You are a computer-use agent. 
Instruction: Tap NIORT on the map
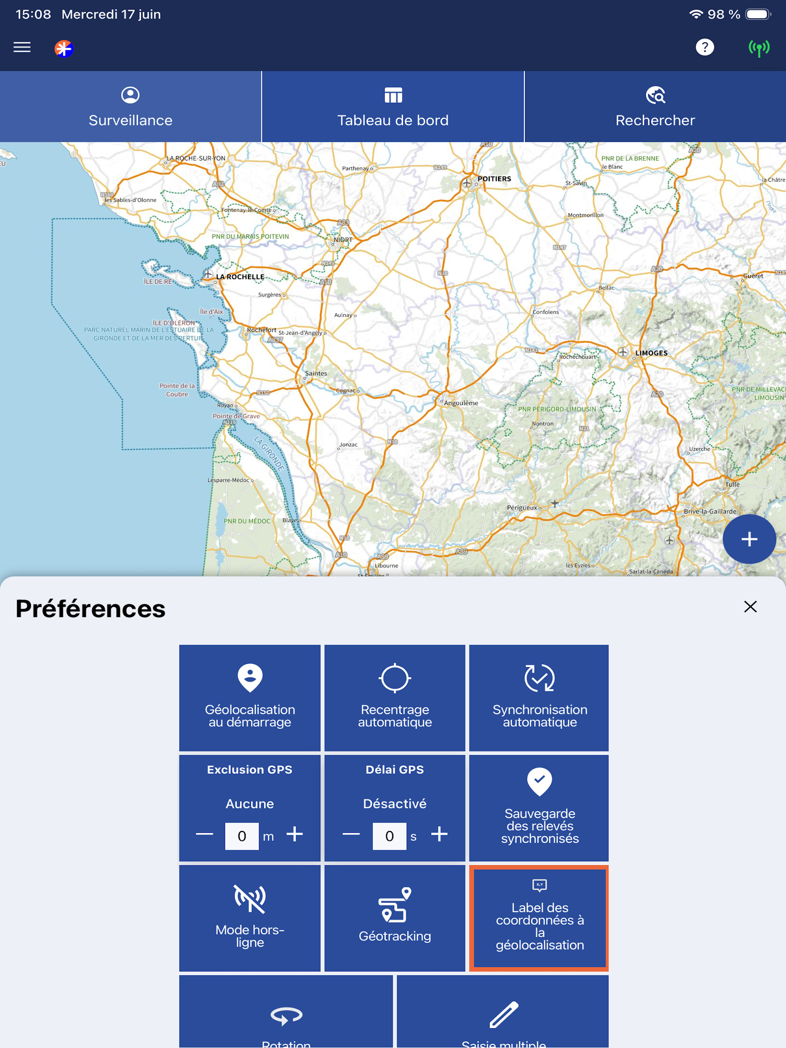(343, 240)
